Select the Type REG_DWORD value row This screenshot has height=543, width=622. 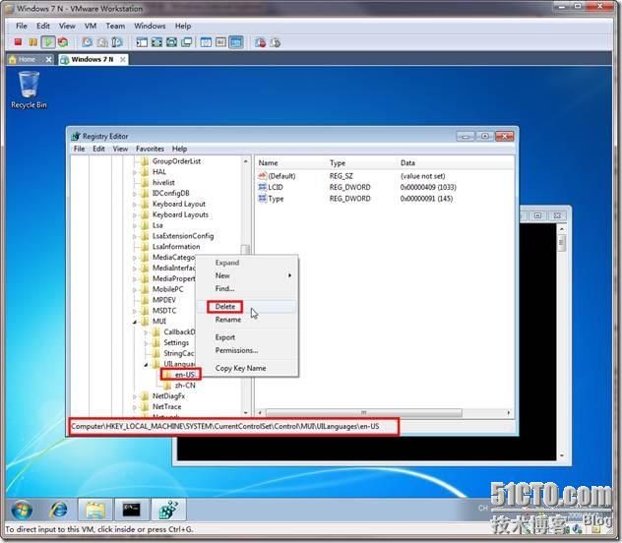click(355, 199)
